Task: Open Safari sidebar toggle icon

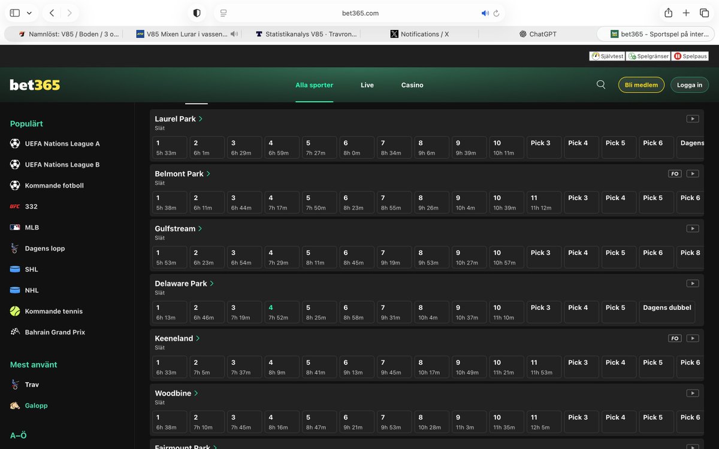Action: pos(15,13)
